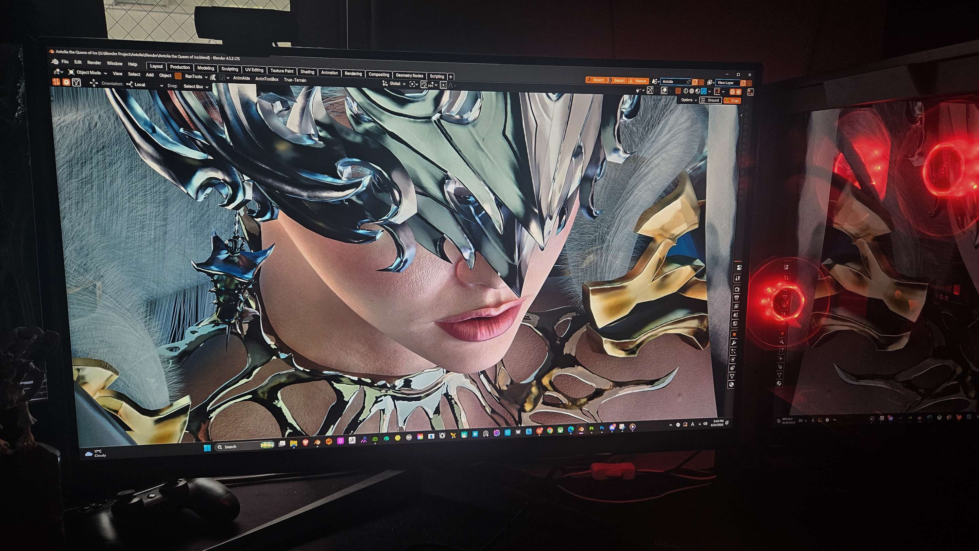979x551 pixels.
Task: Toggle snapping magnet in the header
Action: coord(424,84)
